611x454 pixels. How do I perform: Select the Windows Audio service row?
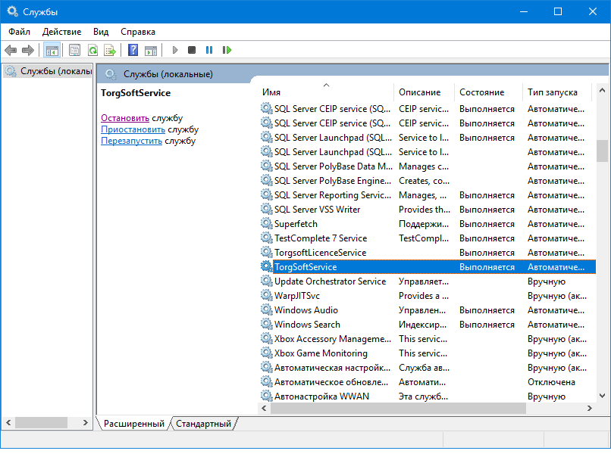click(306, 310)
